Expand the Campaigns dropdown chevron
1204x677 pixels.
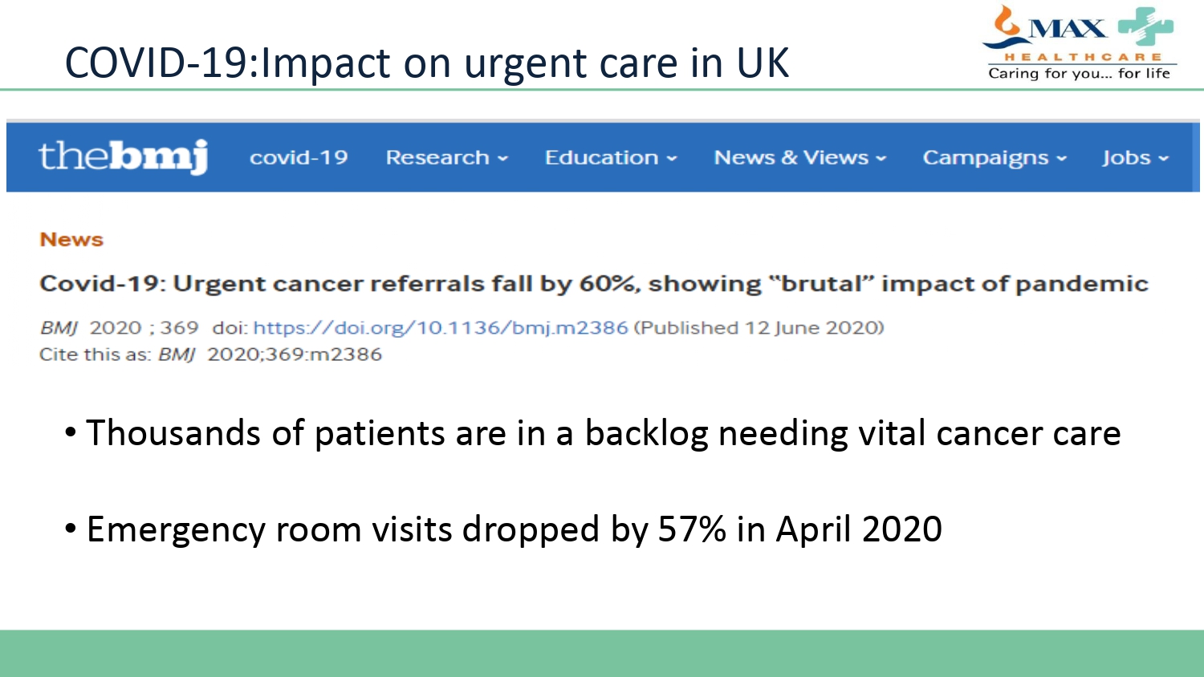coord(1062,159)
